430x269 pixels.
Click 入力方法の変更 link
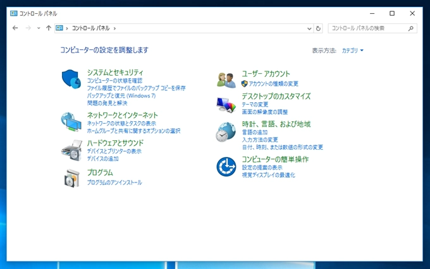click(x=260, y=140)
